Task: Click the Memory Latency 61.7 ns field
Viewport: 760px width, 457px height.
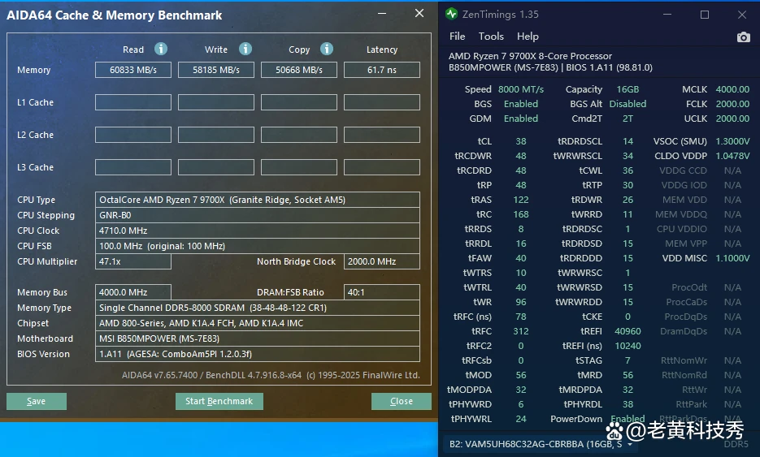Action: coord(382,70)
